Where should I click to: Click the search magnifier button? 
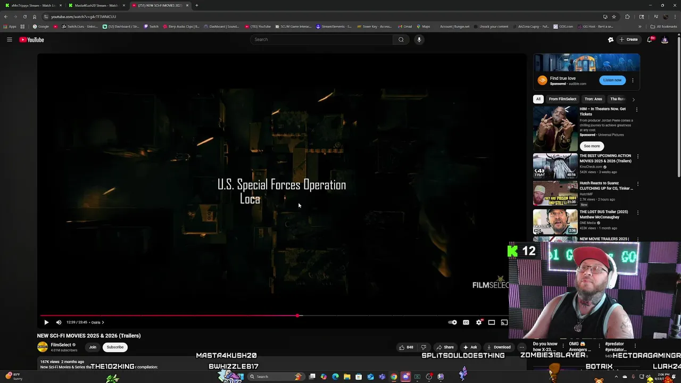[401, 39]
